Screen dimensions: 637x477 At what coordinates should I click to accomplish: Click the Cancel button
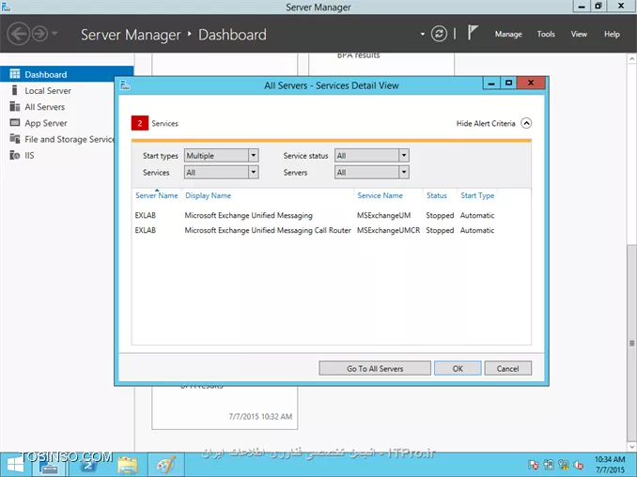[507, 368]
